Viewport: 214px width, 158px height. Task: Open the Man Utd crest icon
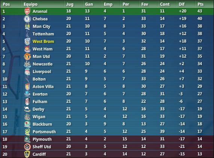(x=27, y=56)
